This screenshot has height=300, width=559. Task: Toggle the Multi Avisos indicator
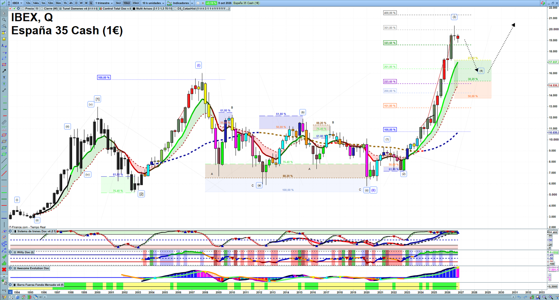click(134, 8)
